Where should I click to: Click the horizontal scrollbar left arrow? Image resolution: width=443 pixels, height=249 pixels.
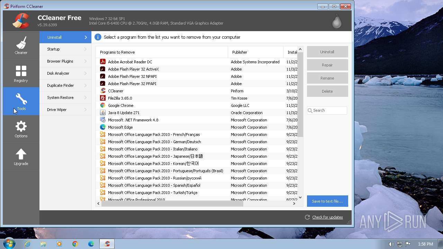[x=99, y=204]
